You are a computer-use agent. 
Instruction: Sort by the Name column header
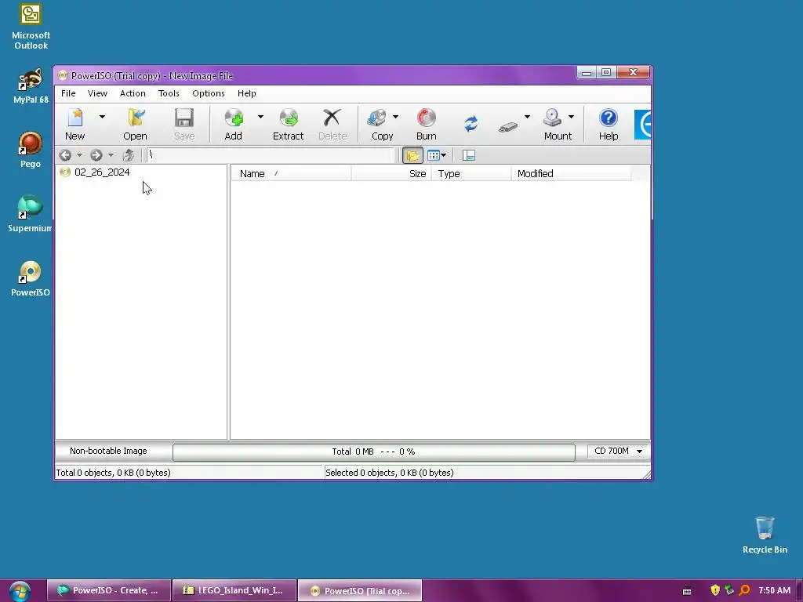pyautogui.click(x=291, y=173)
